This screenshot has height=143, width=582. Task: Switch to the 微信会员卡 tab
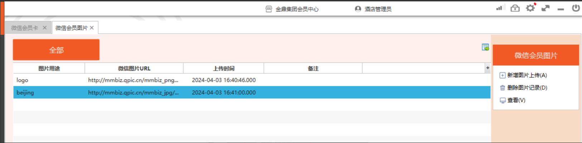click(x=24, y=28)
